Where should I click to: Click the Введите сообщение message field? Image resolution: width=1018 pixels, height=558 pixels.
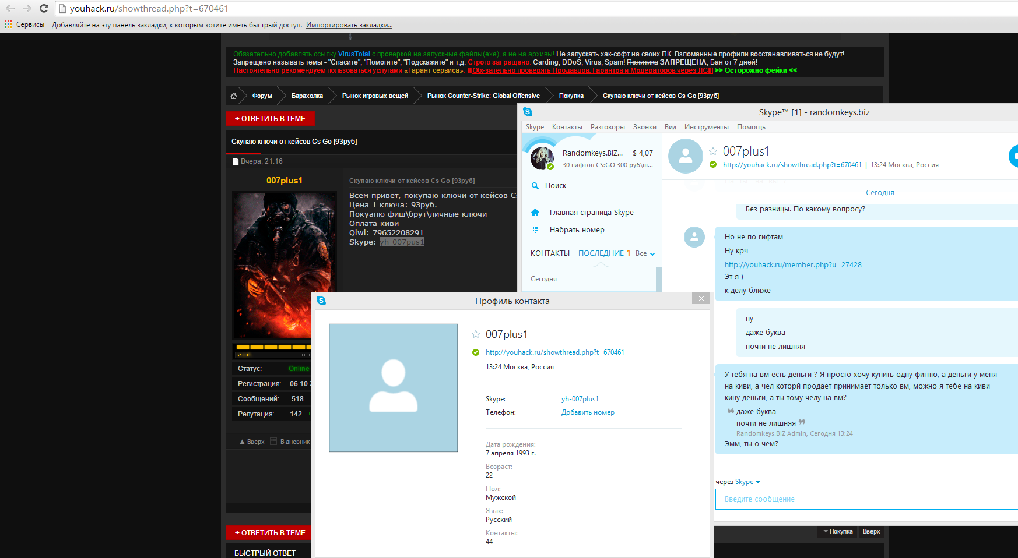866,499
